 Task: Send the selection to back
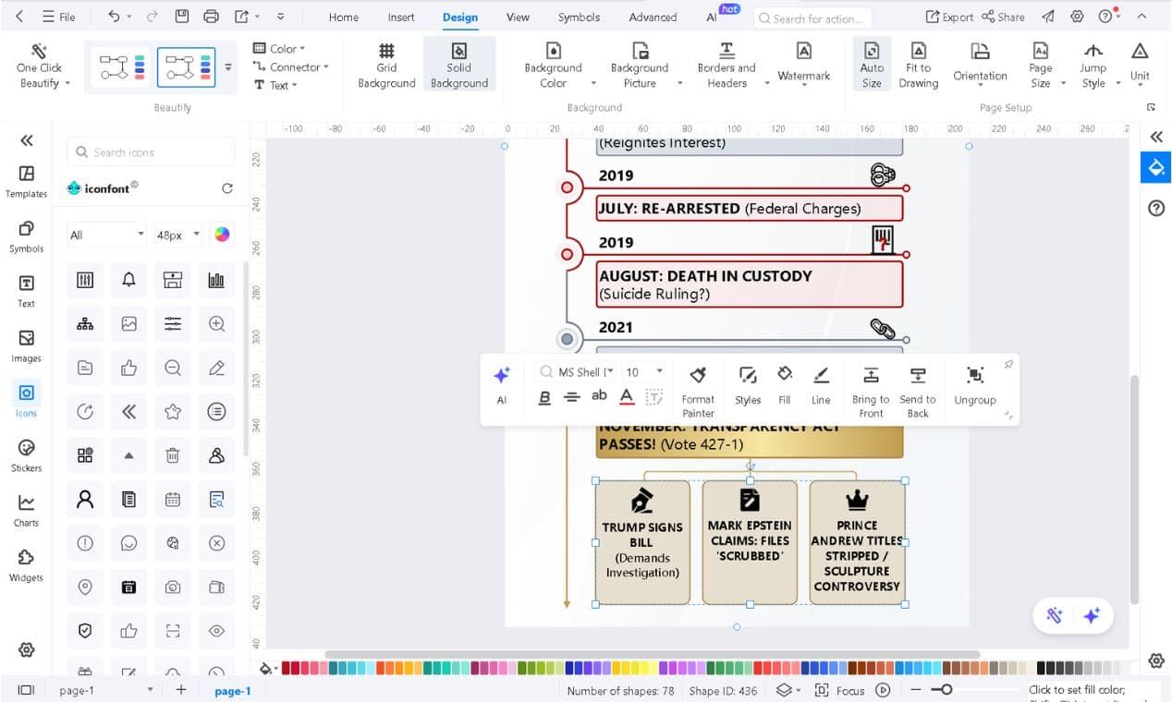(x=917, y=387)
